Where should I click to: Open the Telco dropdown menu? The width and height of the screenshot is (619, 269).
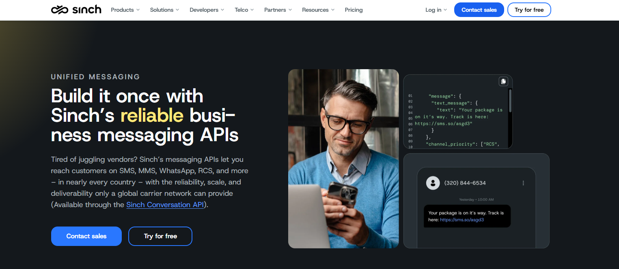coord(244,10)
